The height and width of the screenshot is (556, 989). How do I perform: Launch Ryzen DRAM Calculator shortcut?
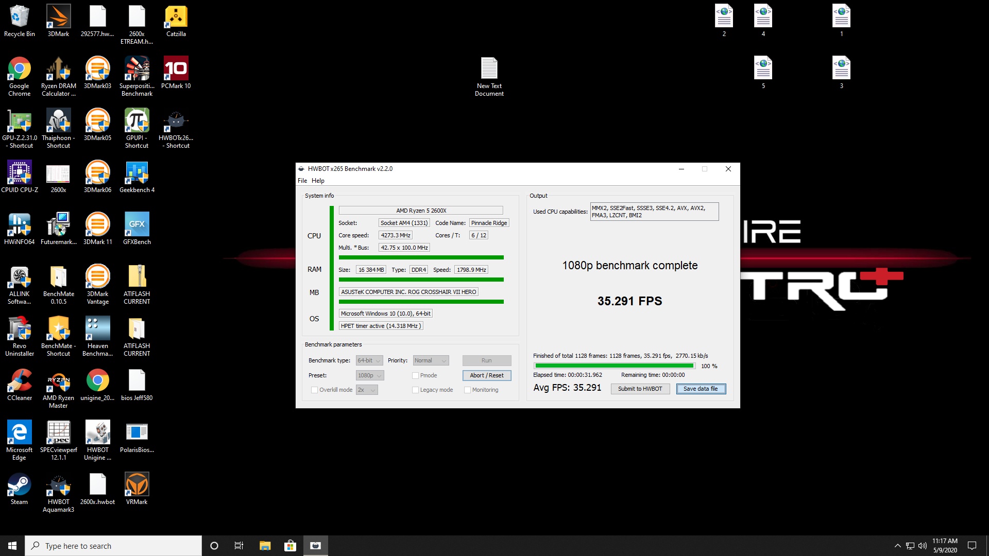coord(58,77)
